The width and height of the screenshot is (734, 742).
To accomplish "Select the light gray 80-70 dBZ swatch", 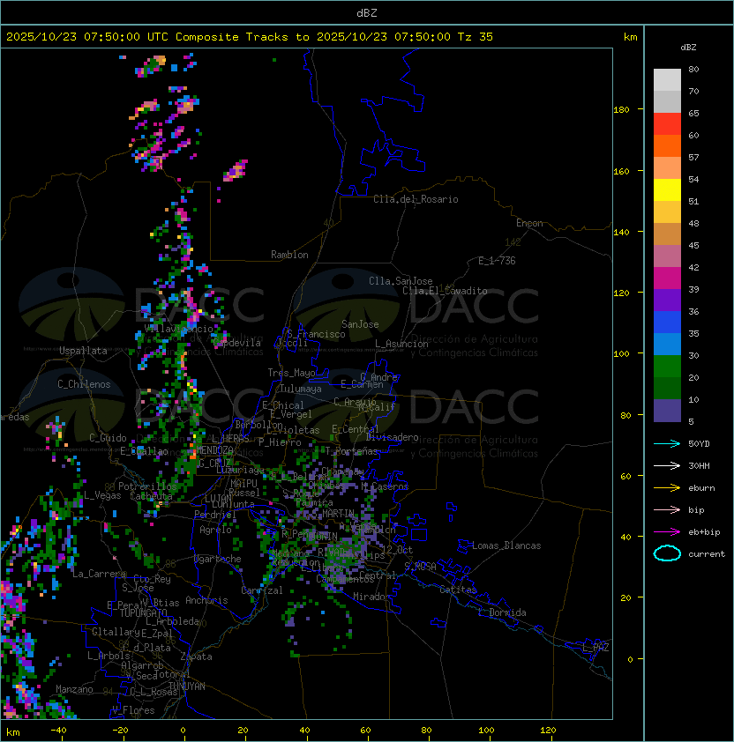I will pos(667,80).
